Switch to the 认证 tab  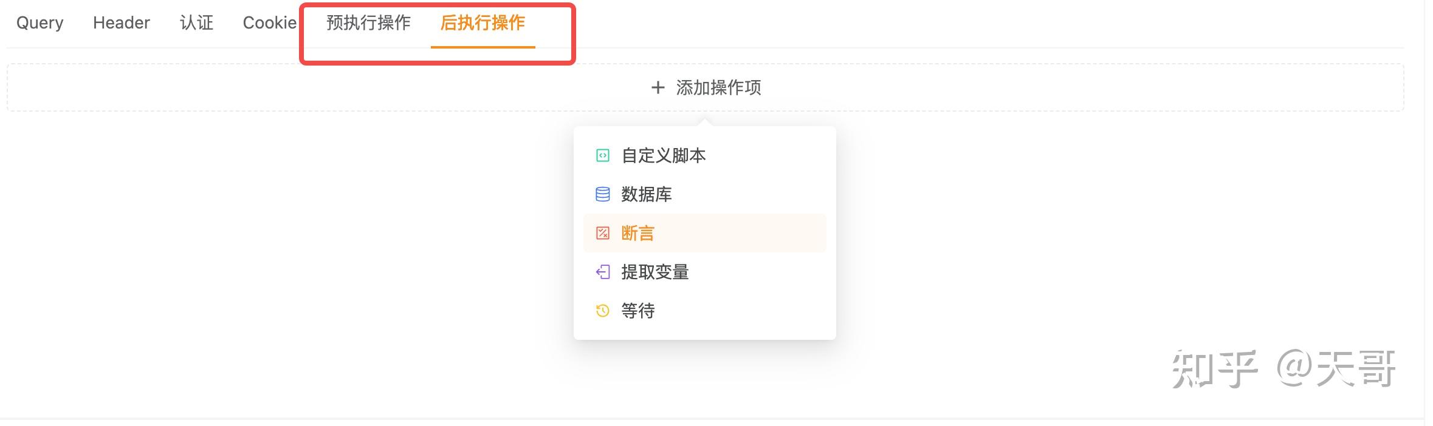[x=198, y=22]
